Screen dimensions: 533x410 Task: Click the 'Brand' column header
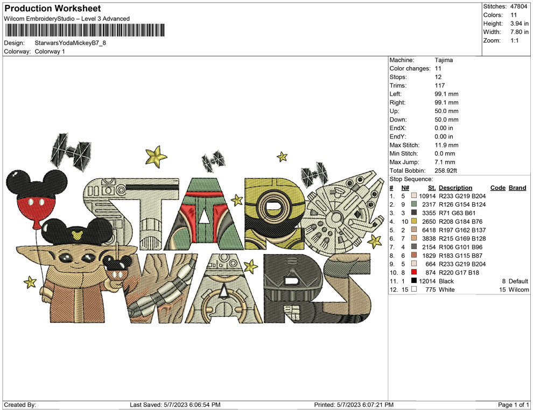pos(517,188)
